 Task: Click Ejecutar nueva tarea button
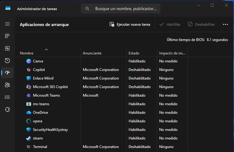coord(130,24)
